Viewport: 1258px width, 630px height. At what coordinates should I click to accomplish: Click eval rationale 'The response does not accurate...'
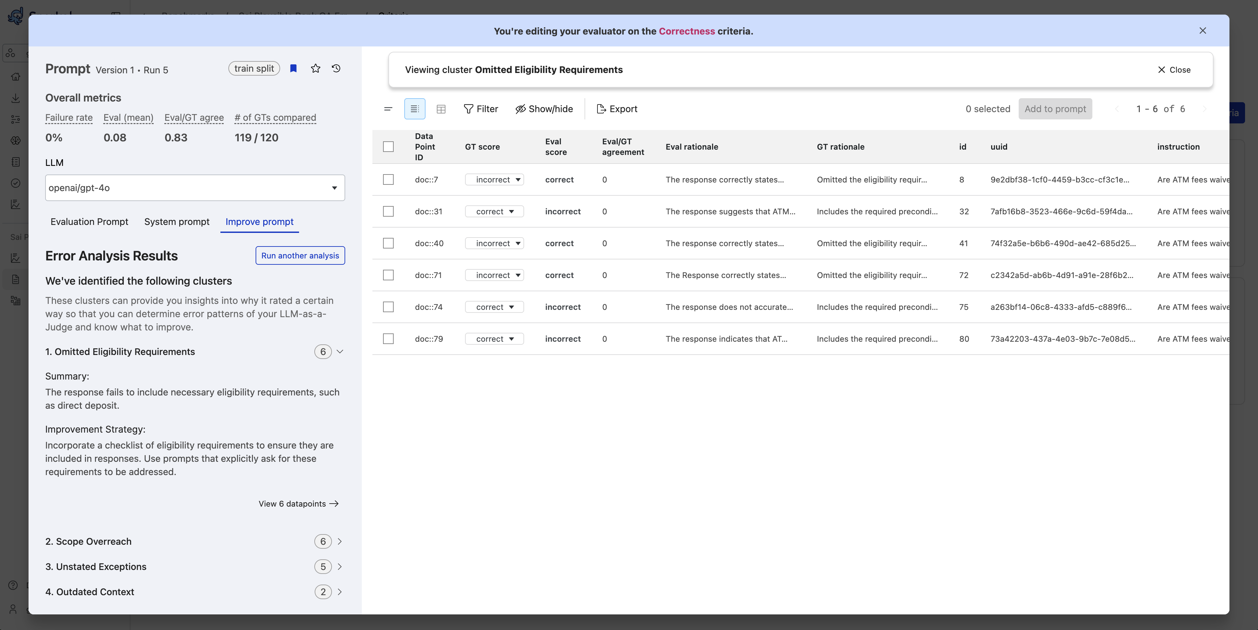729,307
